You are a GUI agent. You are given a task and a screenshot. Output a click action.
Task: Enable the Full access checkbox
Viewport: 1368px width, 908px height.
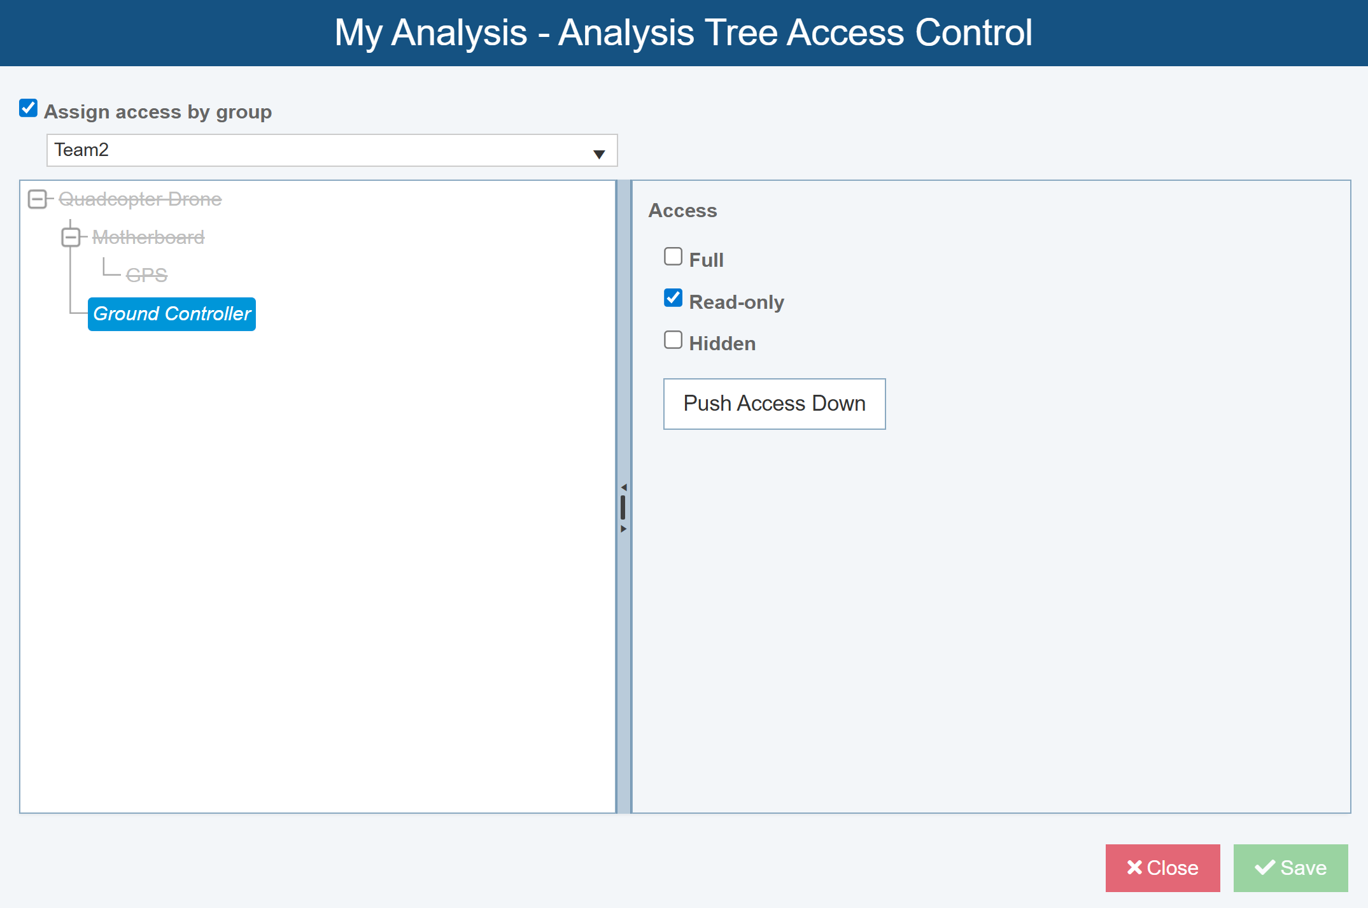tap(673, 257)
